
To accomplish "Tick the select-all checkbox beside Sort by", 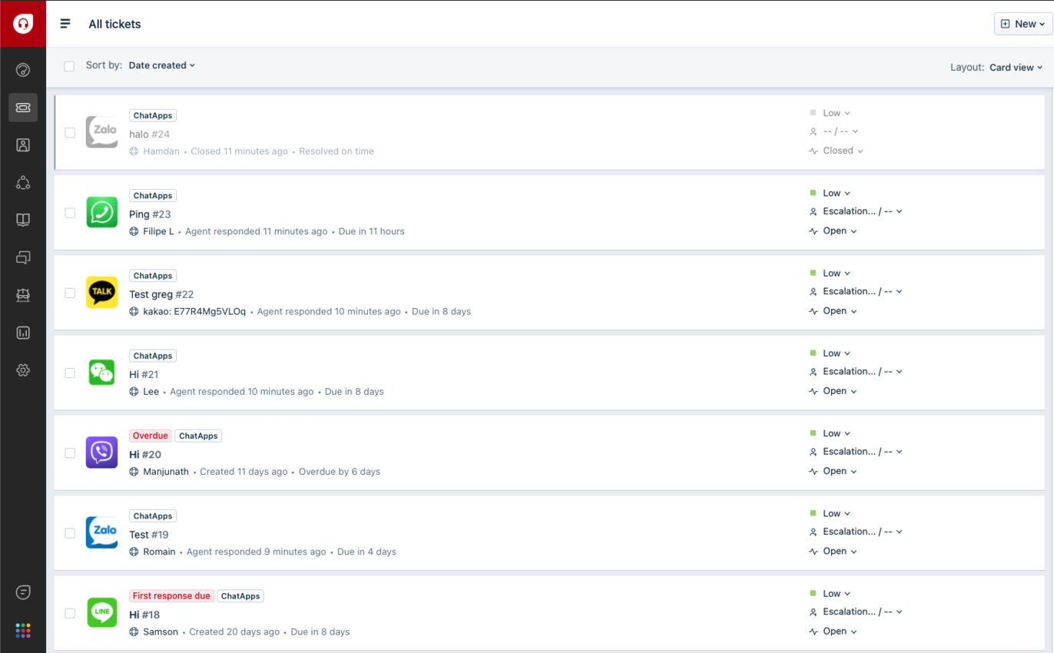I will pos(69,66).
